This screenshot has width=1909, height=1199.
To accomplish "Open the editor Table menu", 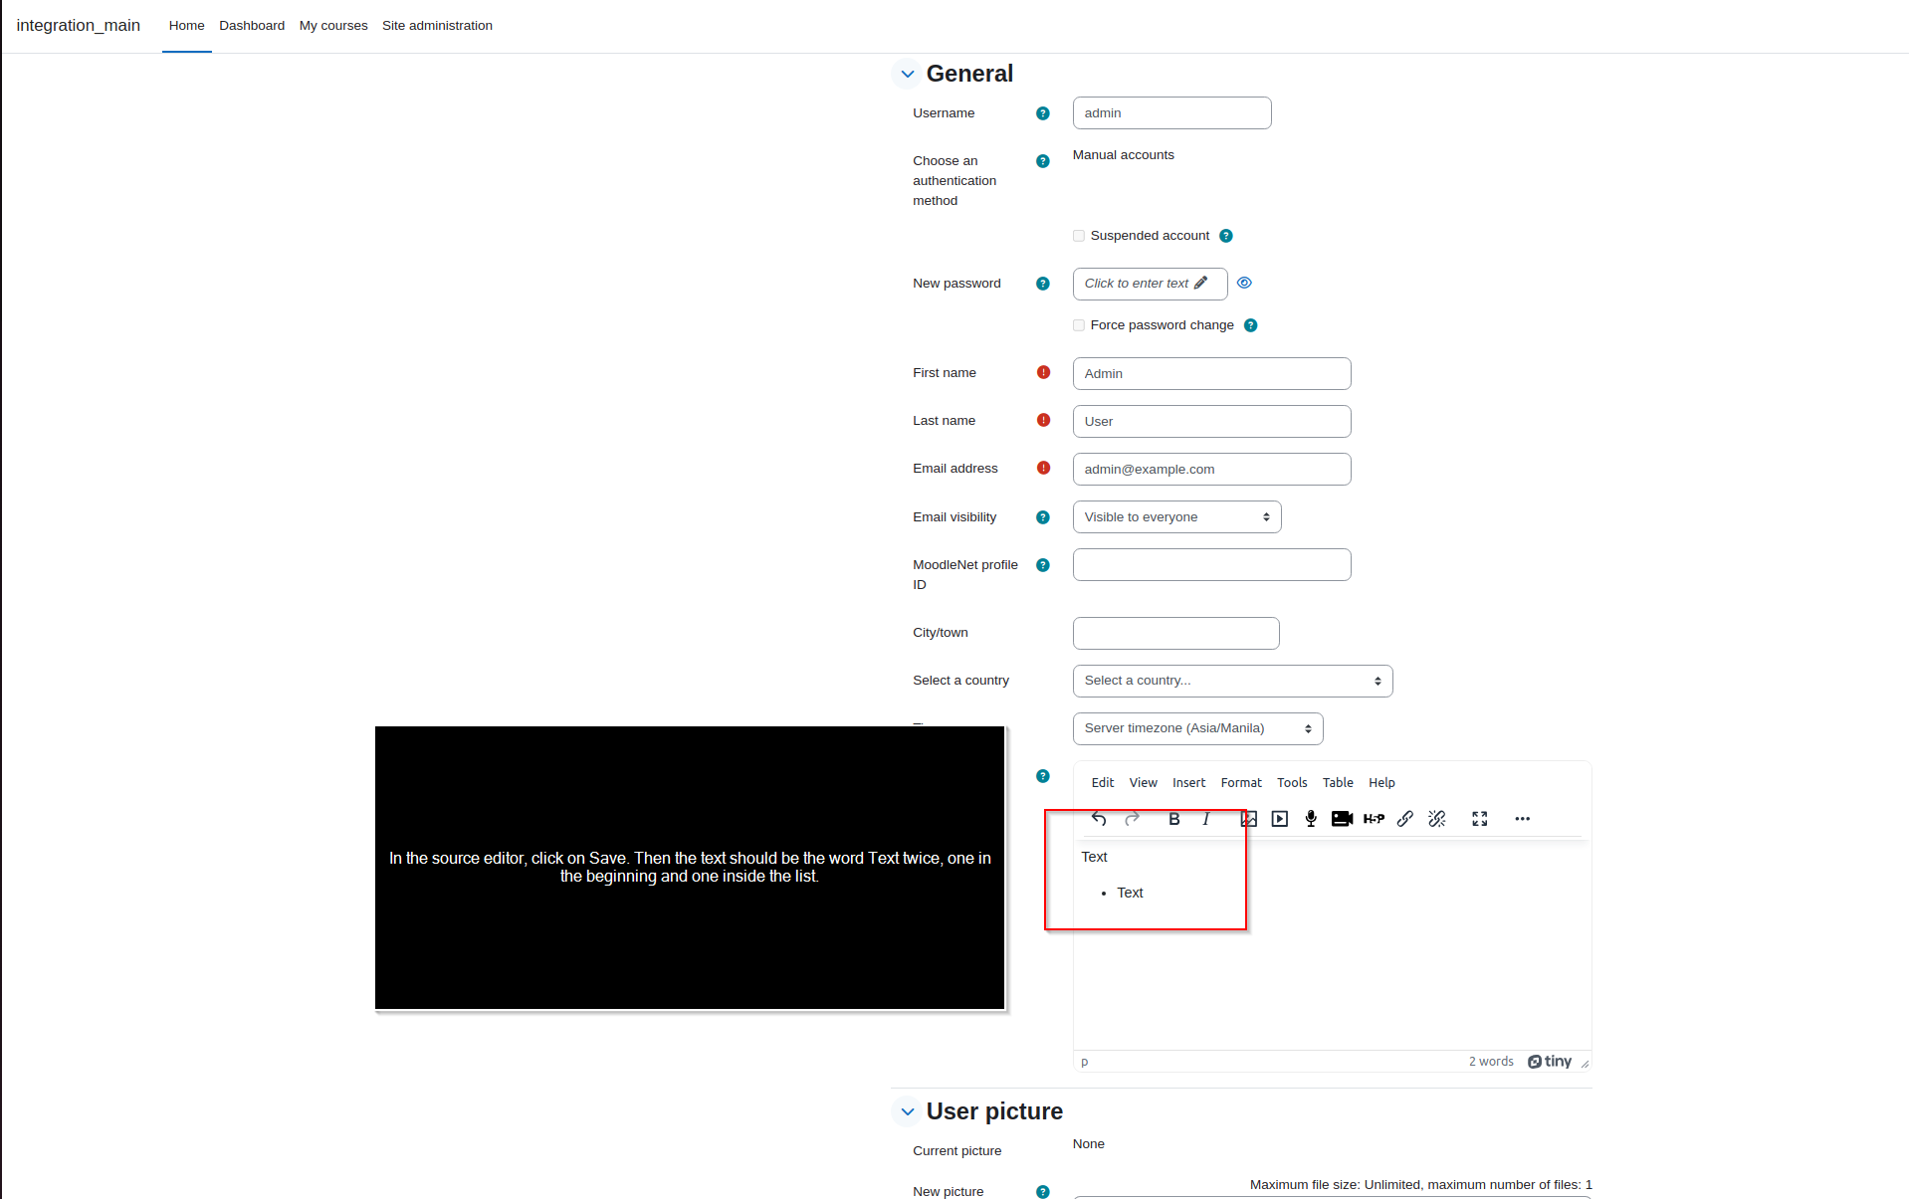I will click(1338, 783).
